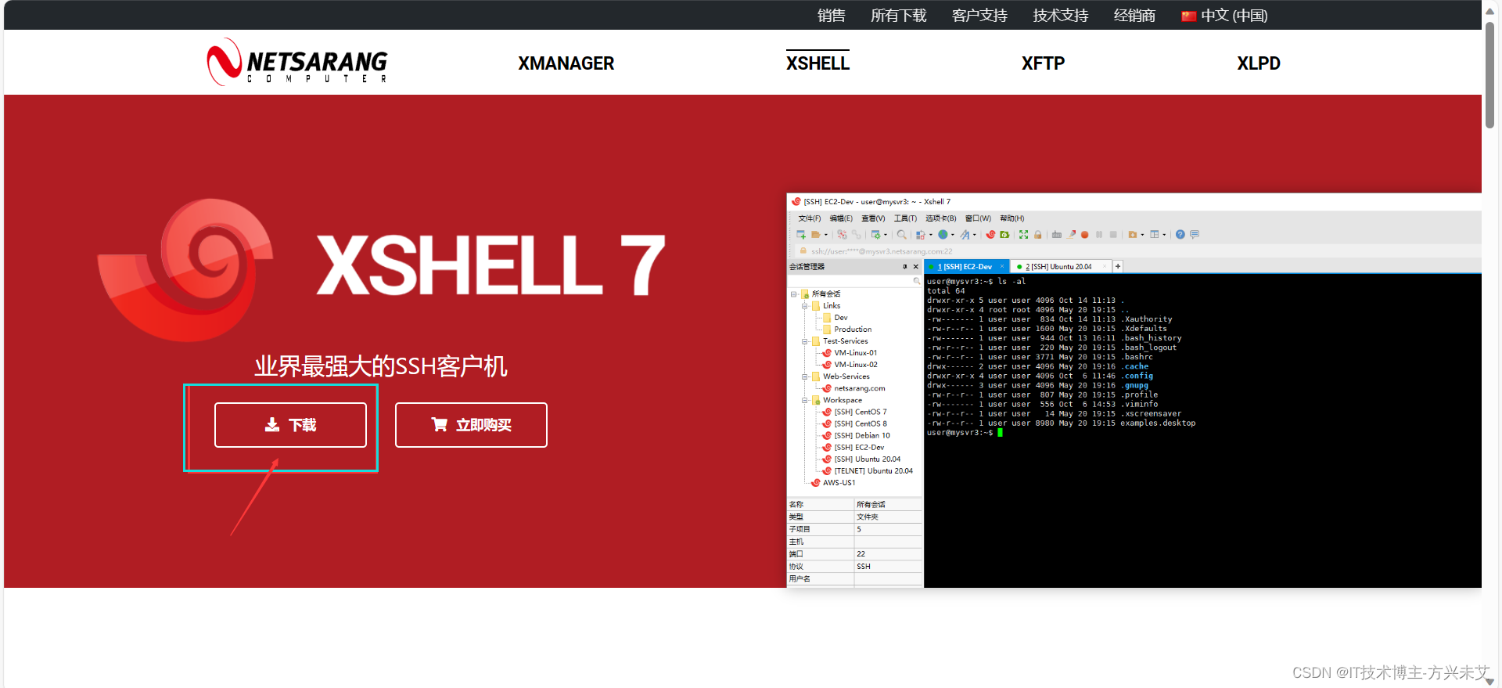Open 所有下载 in top navigation
Viewport: 1502px width, 688px height.
(x=898, y=16)
